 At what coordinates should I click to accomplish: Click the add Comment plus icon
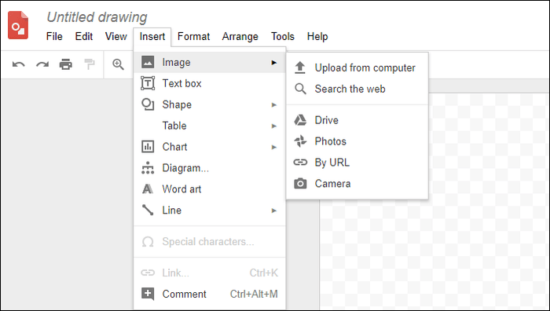point(148,294)
